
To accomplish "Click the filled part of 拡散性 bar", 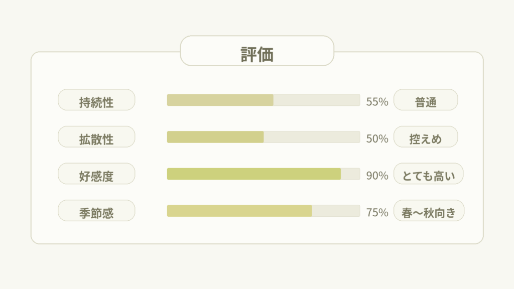I will [215, 137].
